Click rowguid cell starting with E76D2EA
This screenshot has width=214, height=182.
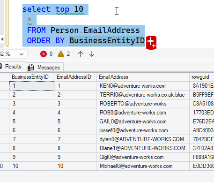click(x=202, y=121)
